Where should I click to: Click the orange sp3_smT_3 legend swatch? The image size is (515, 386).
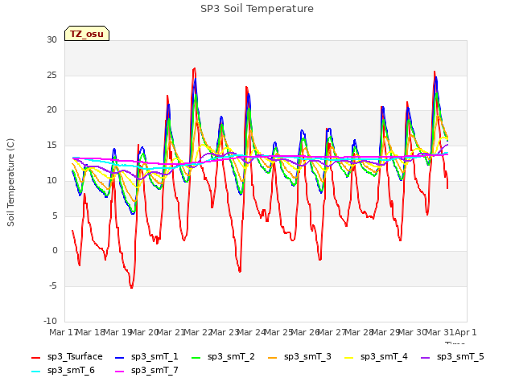pyautogui.click(x=272, y=357)
